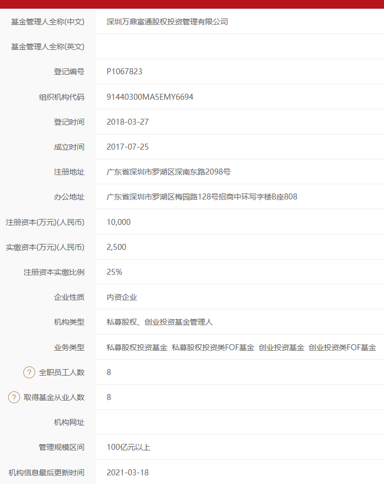Click the paid-in ratio value 25%
Screen dimensions: 384x484
point(114,272)
